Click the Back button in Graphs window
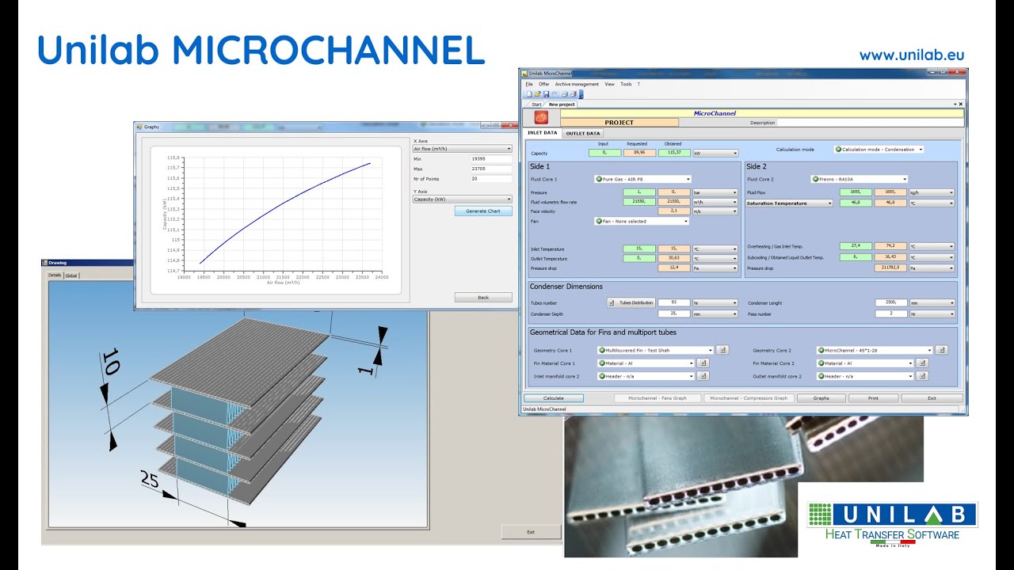Image resolution: width=1014 pixels, height=570 pixels. [483, 298]
